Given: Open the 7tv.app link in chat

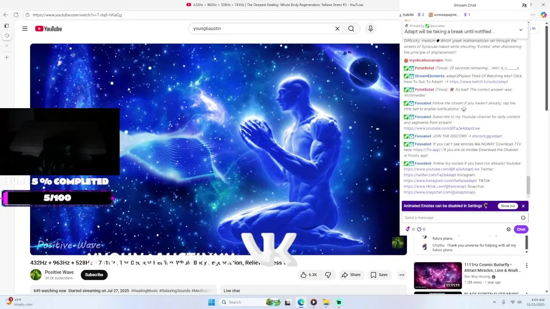Looking at the screenshot, I should (x=427, y=150).
